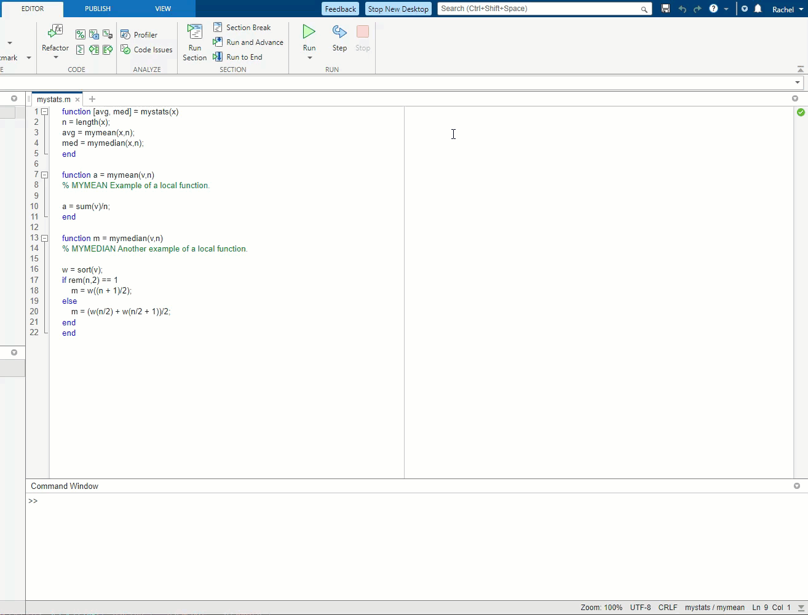Switch to the VIEW tab
The width and height of the screenshot is (808, 615).
coord(163,9)
